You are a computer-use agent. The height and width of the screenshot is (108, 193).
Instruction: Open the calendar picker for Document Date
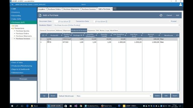[69, 21]
